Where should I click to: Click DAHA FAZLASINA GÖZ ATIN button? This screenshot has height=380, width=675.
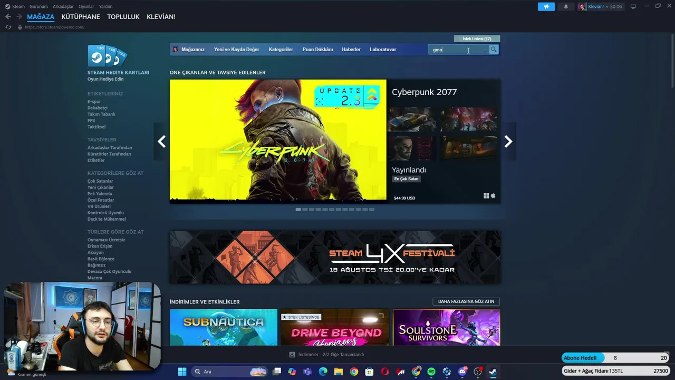coord(466,301)
